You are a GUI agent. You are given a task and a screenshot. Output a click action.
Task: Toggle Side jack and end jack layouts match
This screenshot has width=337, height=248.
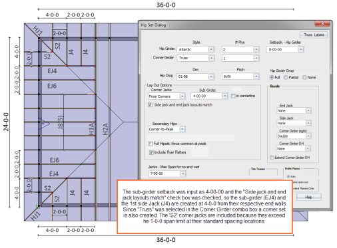pos(150,105)
